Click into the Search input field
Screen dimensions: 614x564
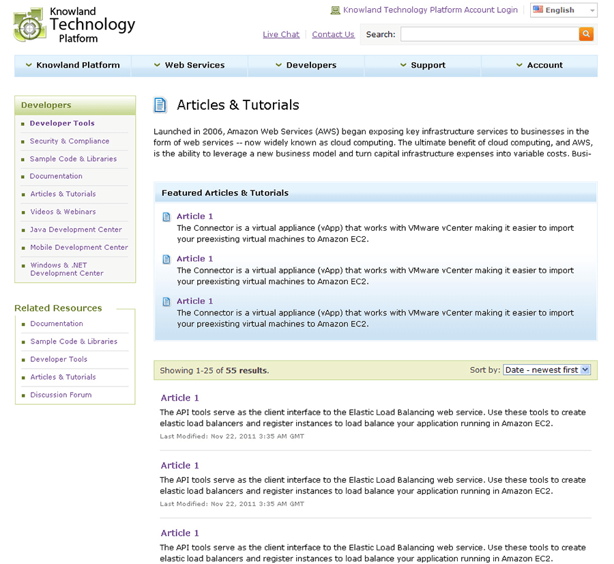tap(489, 34)
